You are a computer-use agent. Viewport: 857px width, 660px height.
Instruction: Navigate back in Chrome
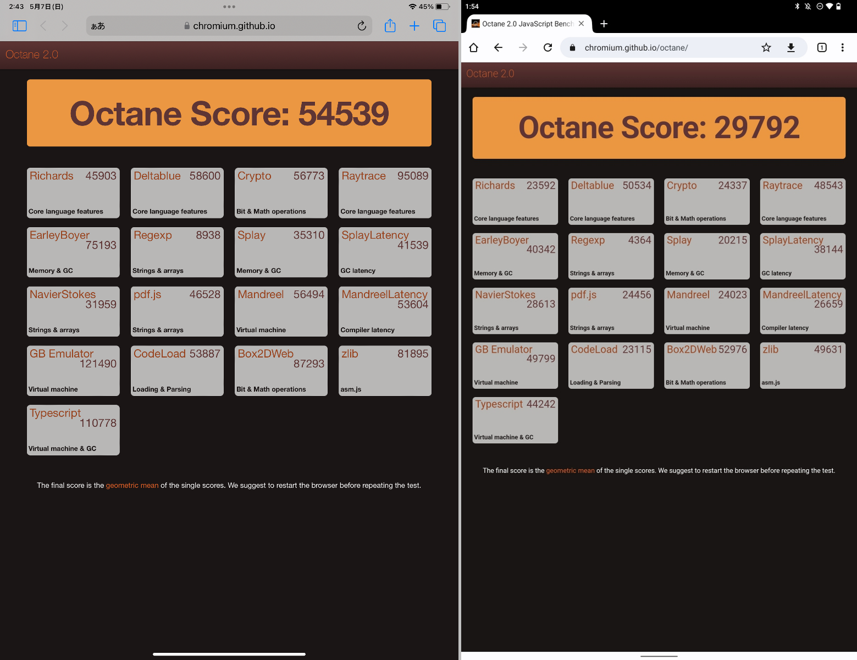(498, 47)
